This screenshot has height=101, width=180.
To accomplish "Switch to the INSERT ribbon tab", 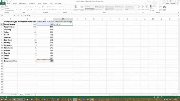I will [15, 3].
